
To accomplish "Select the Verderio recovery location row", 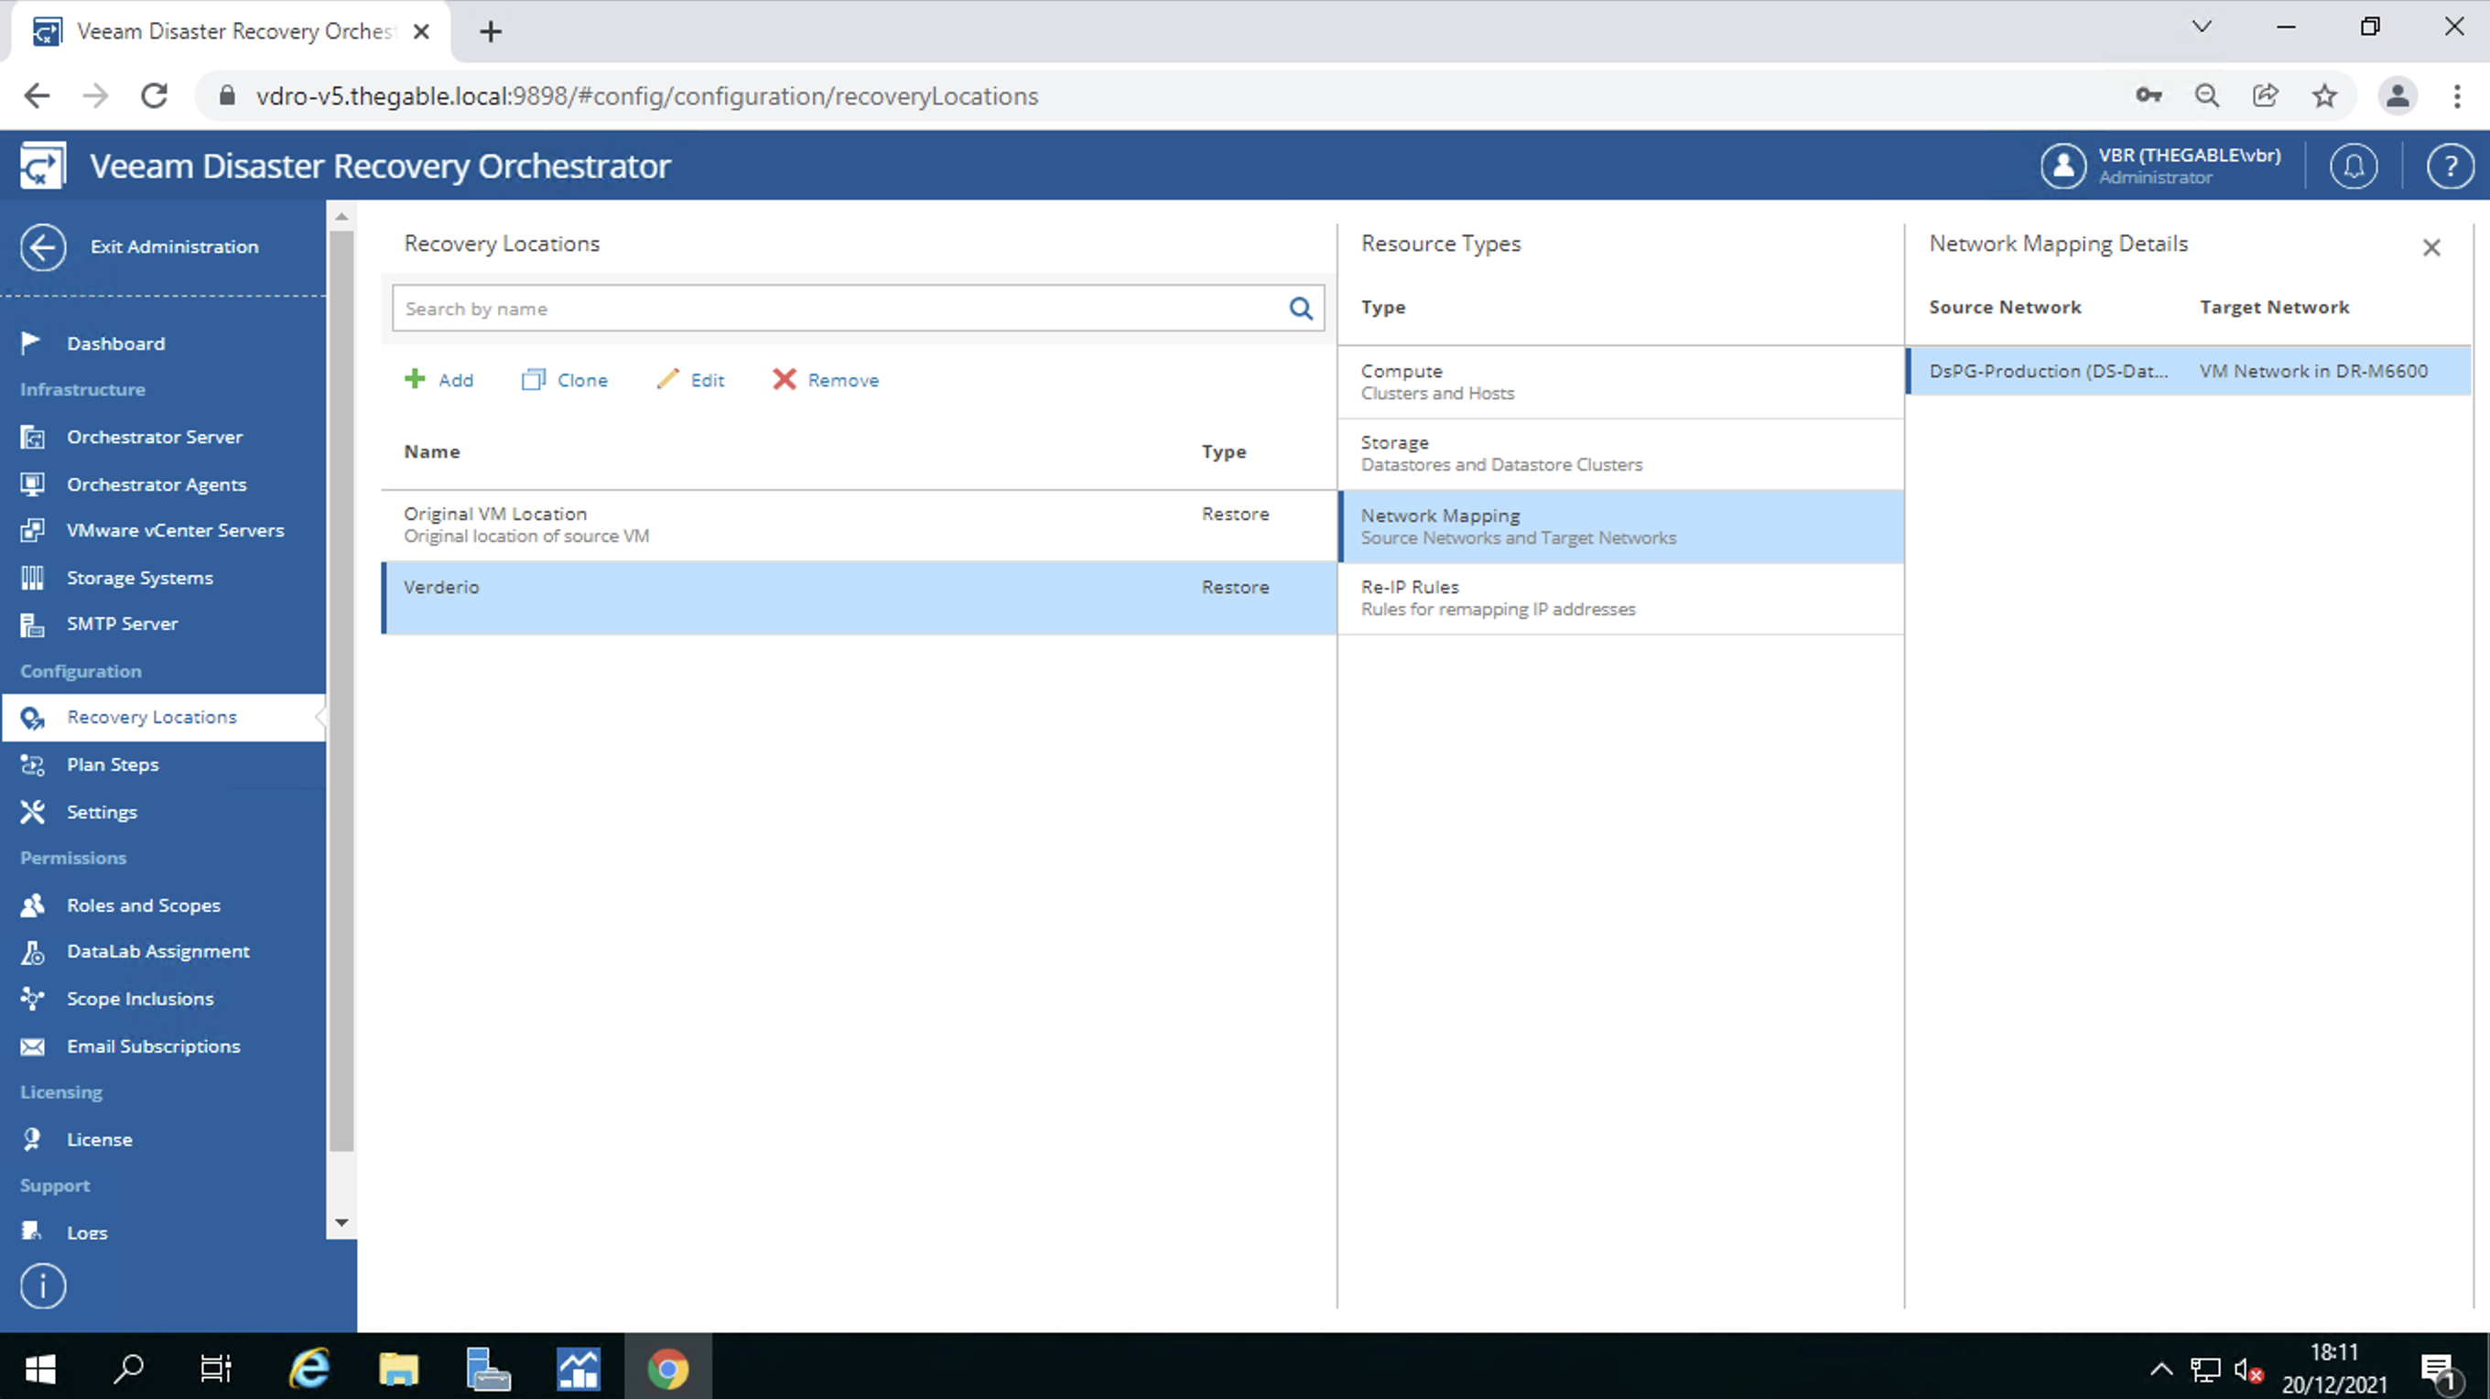I will pyautogui.click(x=859, y=598).
